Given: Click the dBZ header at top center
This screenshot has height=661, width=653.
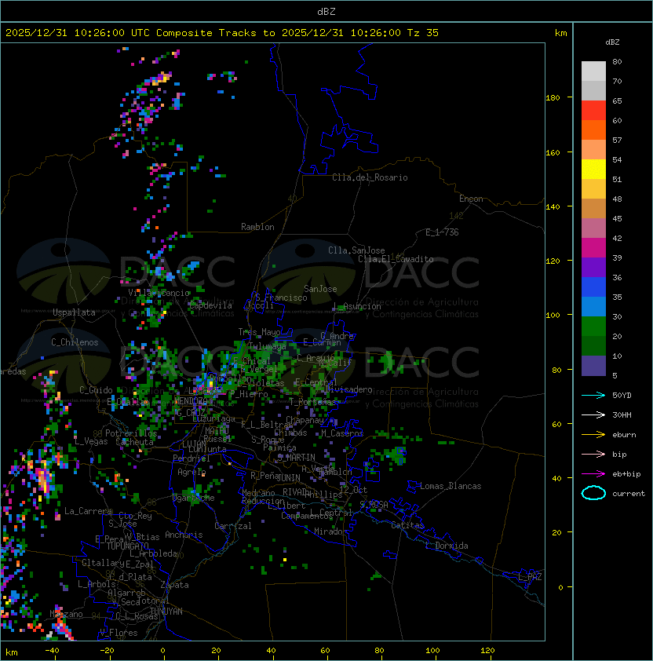Looking at the screenshot, I should 326,11.
